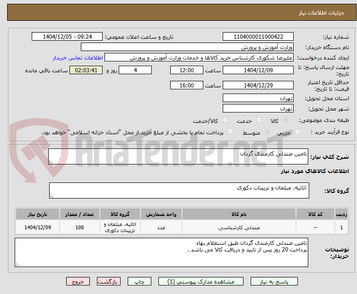Screen dimensions: 357x294
Task: Click the کد کالا column header
Action: pyautogui.click(x=315, y=214)
